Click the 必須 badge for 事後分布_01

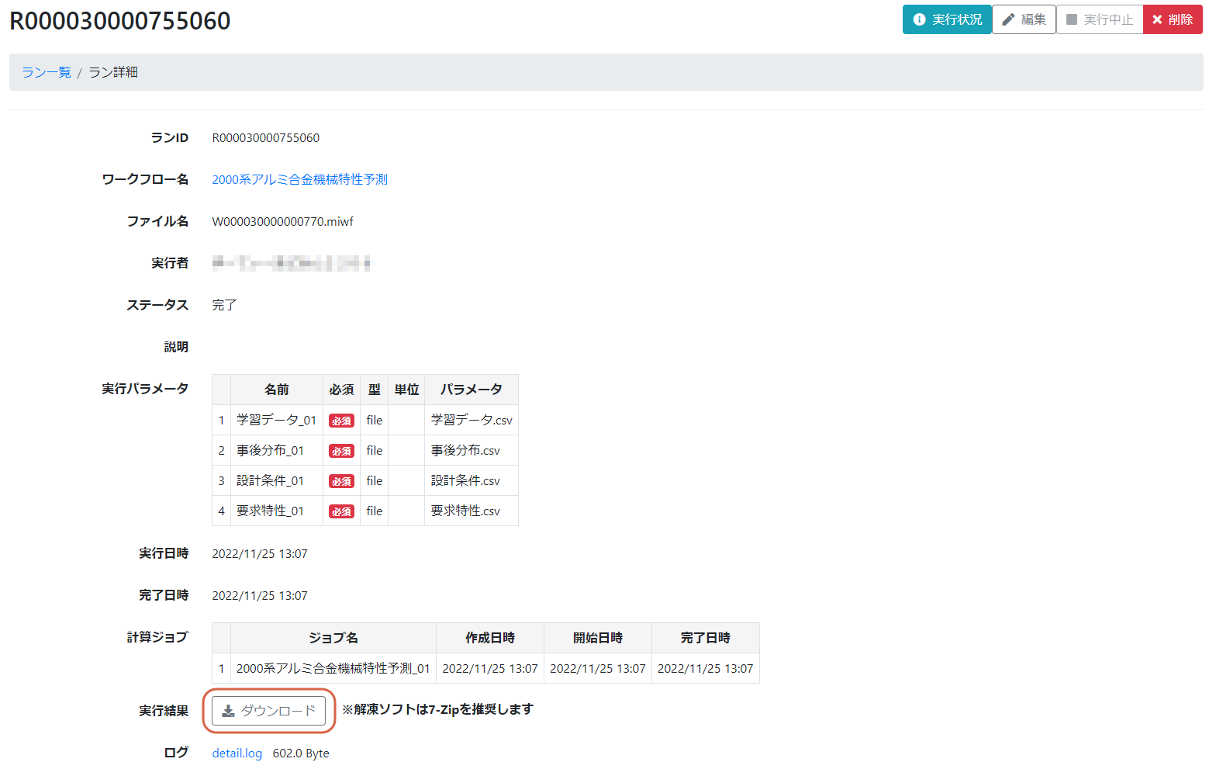(x=341, y=451)
